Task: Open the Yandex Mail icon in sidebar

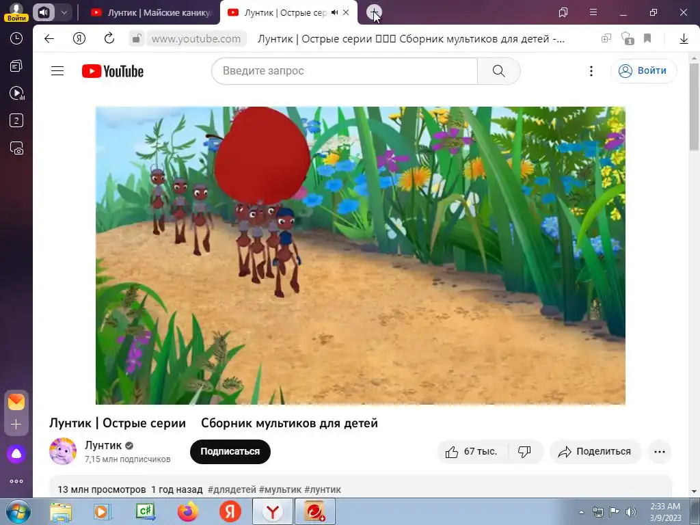Action: (x=16, y=402)
